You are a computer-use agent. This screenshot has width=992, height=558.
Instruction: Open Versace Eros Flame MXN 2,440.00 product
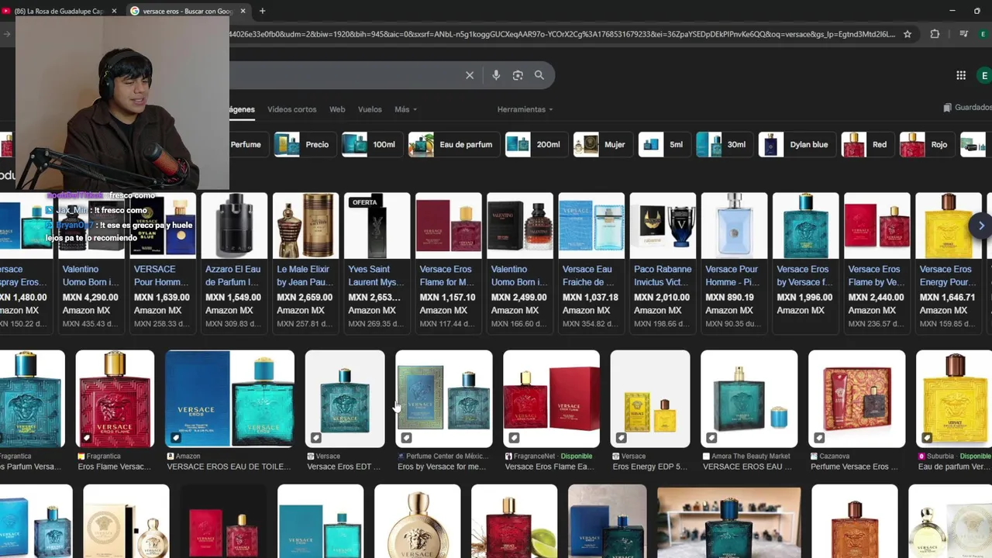tap(876, 263)
